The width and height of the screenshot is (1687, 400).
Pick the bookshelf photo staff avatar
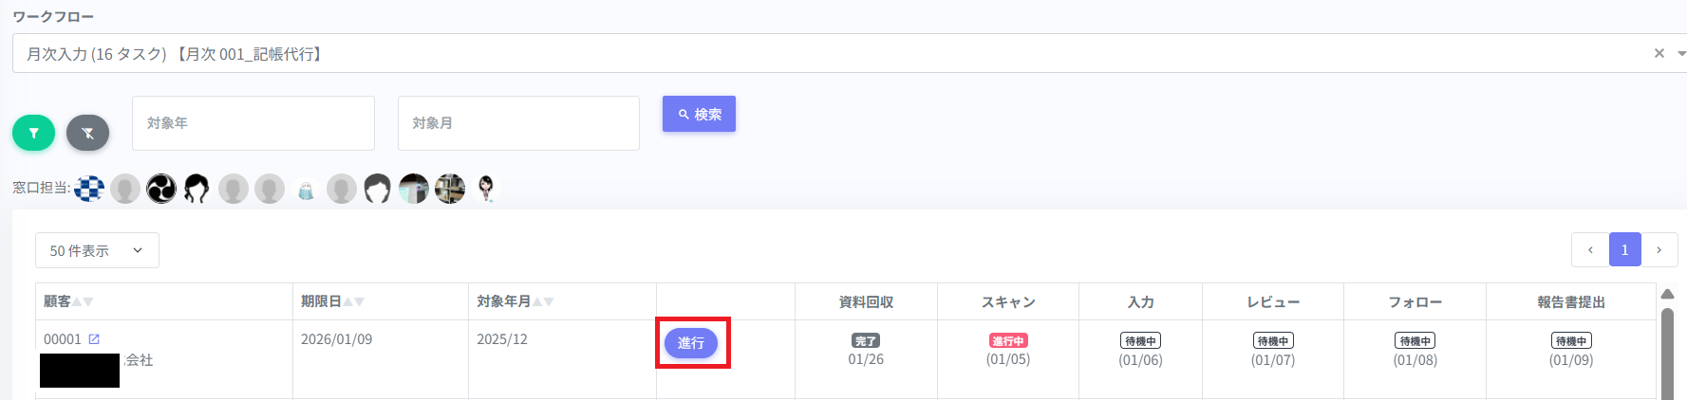(450, 189)
